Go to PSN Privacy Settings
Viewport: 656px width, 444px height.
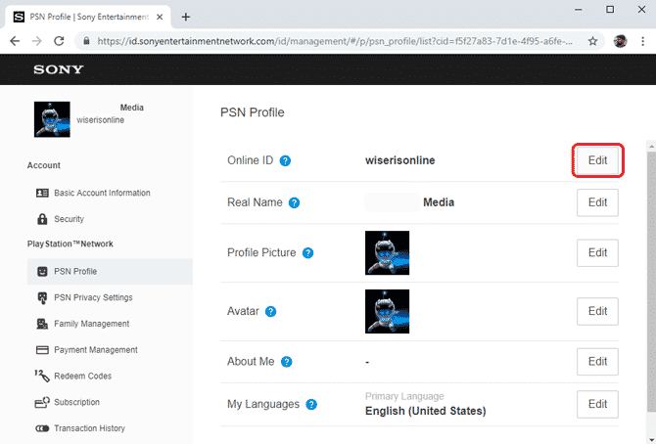(x=93, y=297)
